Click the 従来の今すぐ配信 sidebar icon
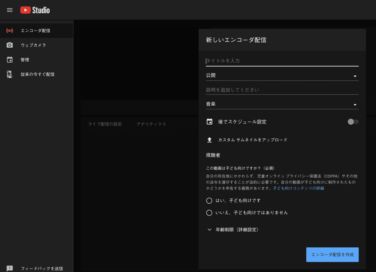The width and height of the screenshot is (376, 272). click(x=9, y=74)
